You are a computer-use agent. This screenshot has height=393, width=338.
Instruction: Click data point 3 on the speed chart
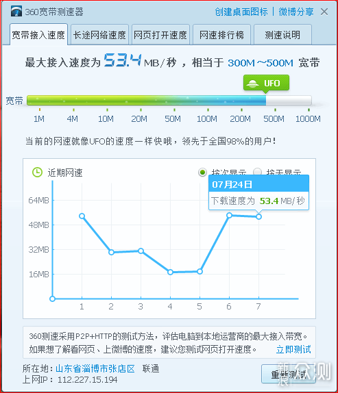(141, 251)
